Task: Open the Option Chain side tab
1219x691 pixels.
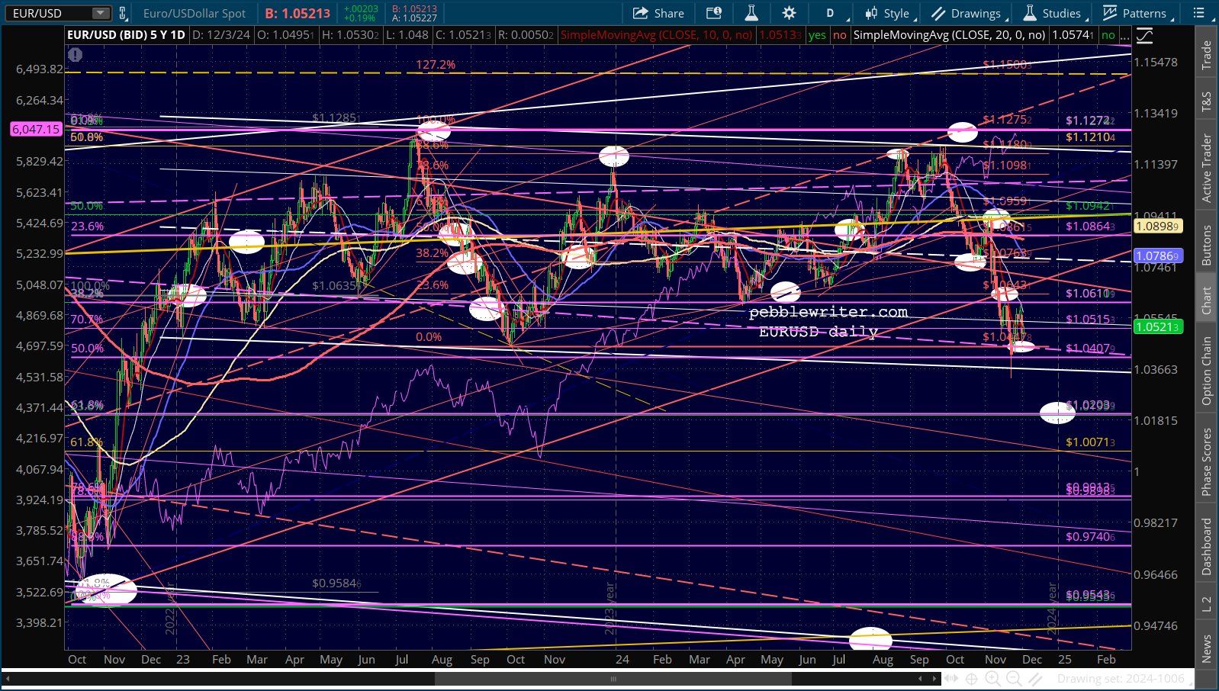Action: [x=1206, y=371]
